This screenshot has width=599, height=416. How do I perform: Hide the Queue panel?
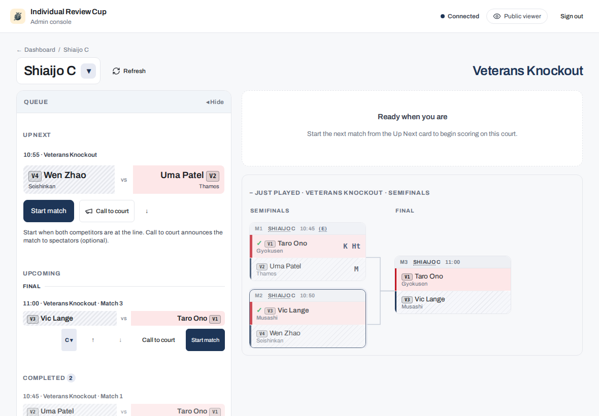[x=215, y=102]
